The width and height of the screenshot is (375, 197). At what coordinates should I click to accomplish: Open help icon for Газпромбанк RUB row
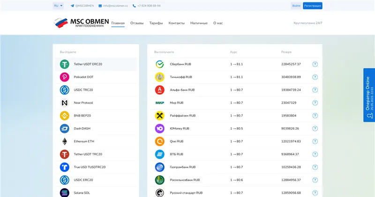click(315, 167)
